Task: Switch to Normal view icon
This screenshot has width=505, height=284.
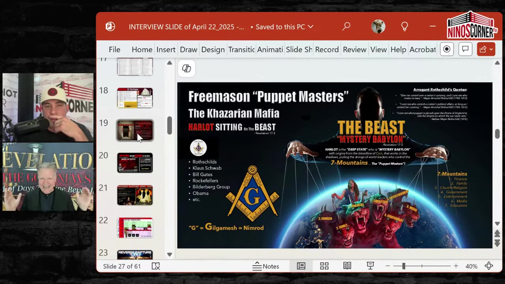Action: [301, 266]
